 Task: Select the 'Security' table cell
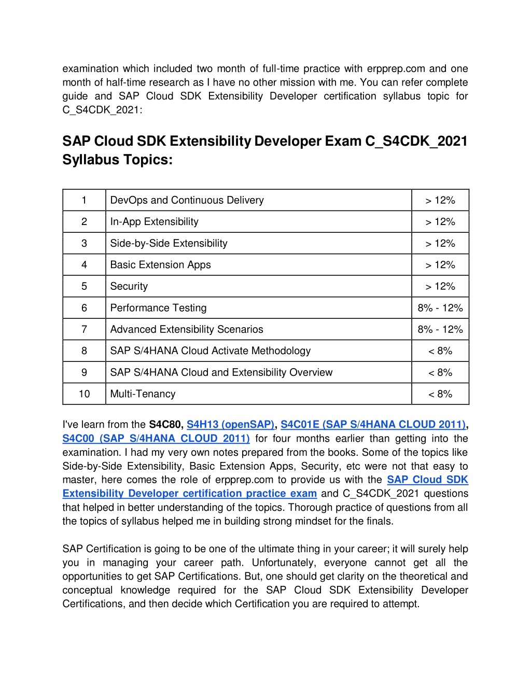pyautogui.click(x=259, y=286)
